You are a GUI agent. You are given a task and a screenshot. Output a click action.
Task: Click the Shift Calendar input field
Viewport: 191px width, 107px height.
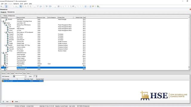point(19,76)
